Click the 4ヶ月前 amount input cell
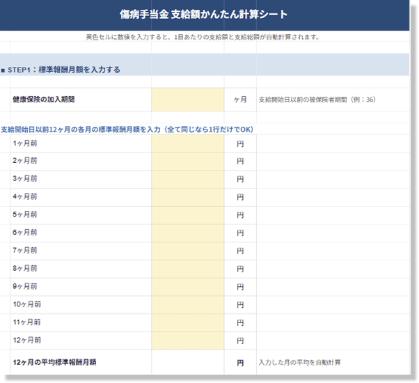The width and height of the screenshot is (419, 383). coord(188,197)
